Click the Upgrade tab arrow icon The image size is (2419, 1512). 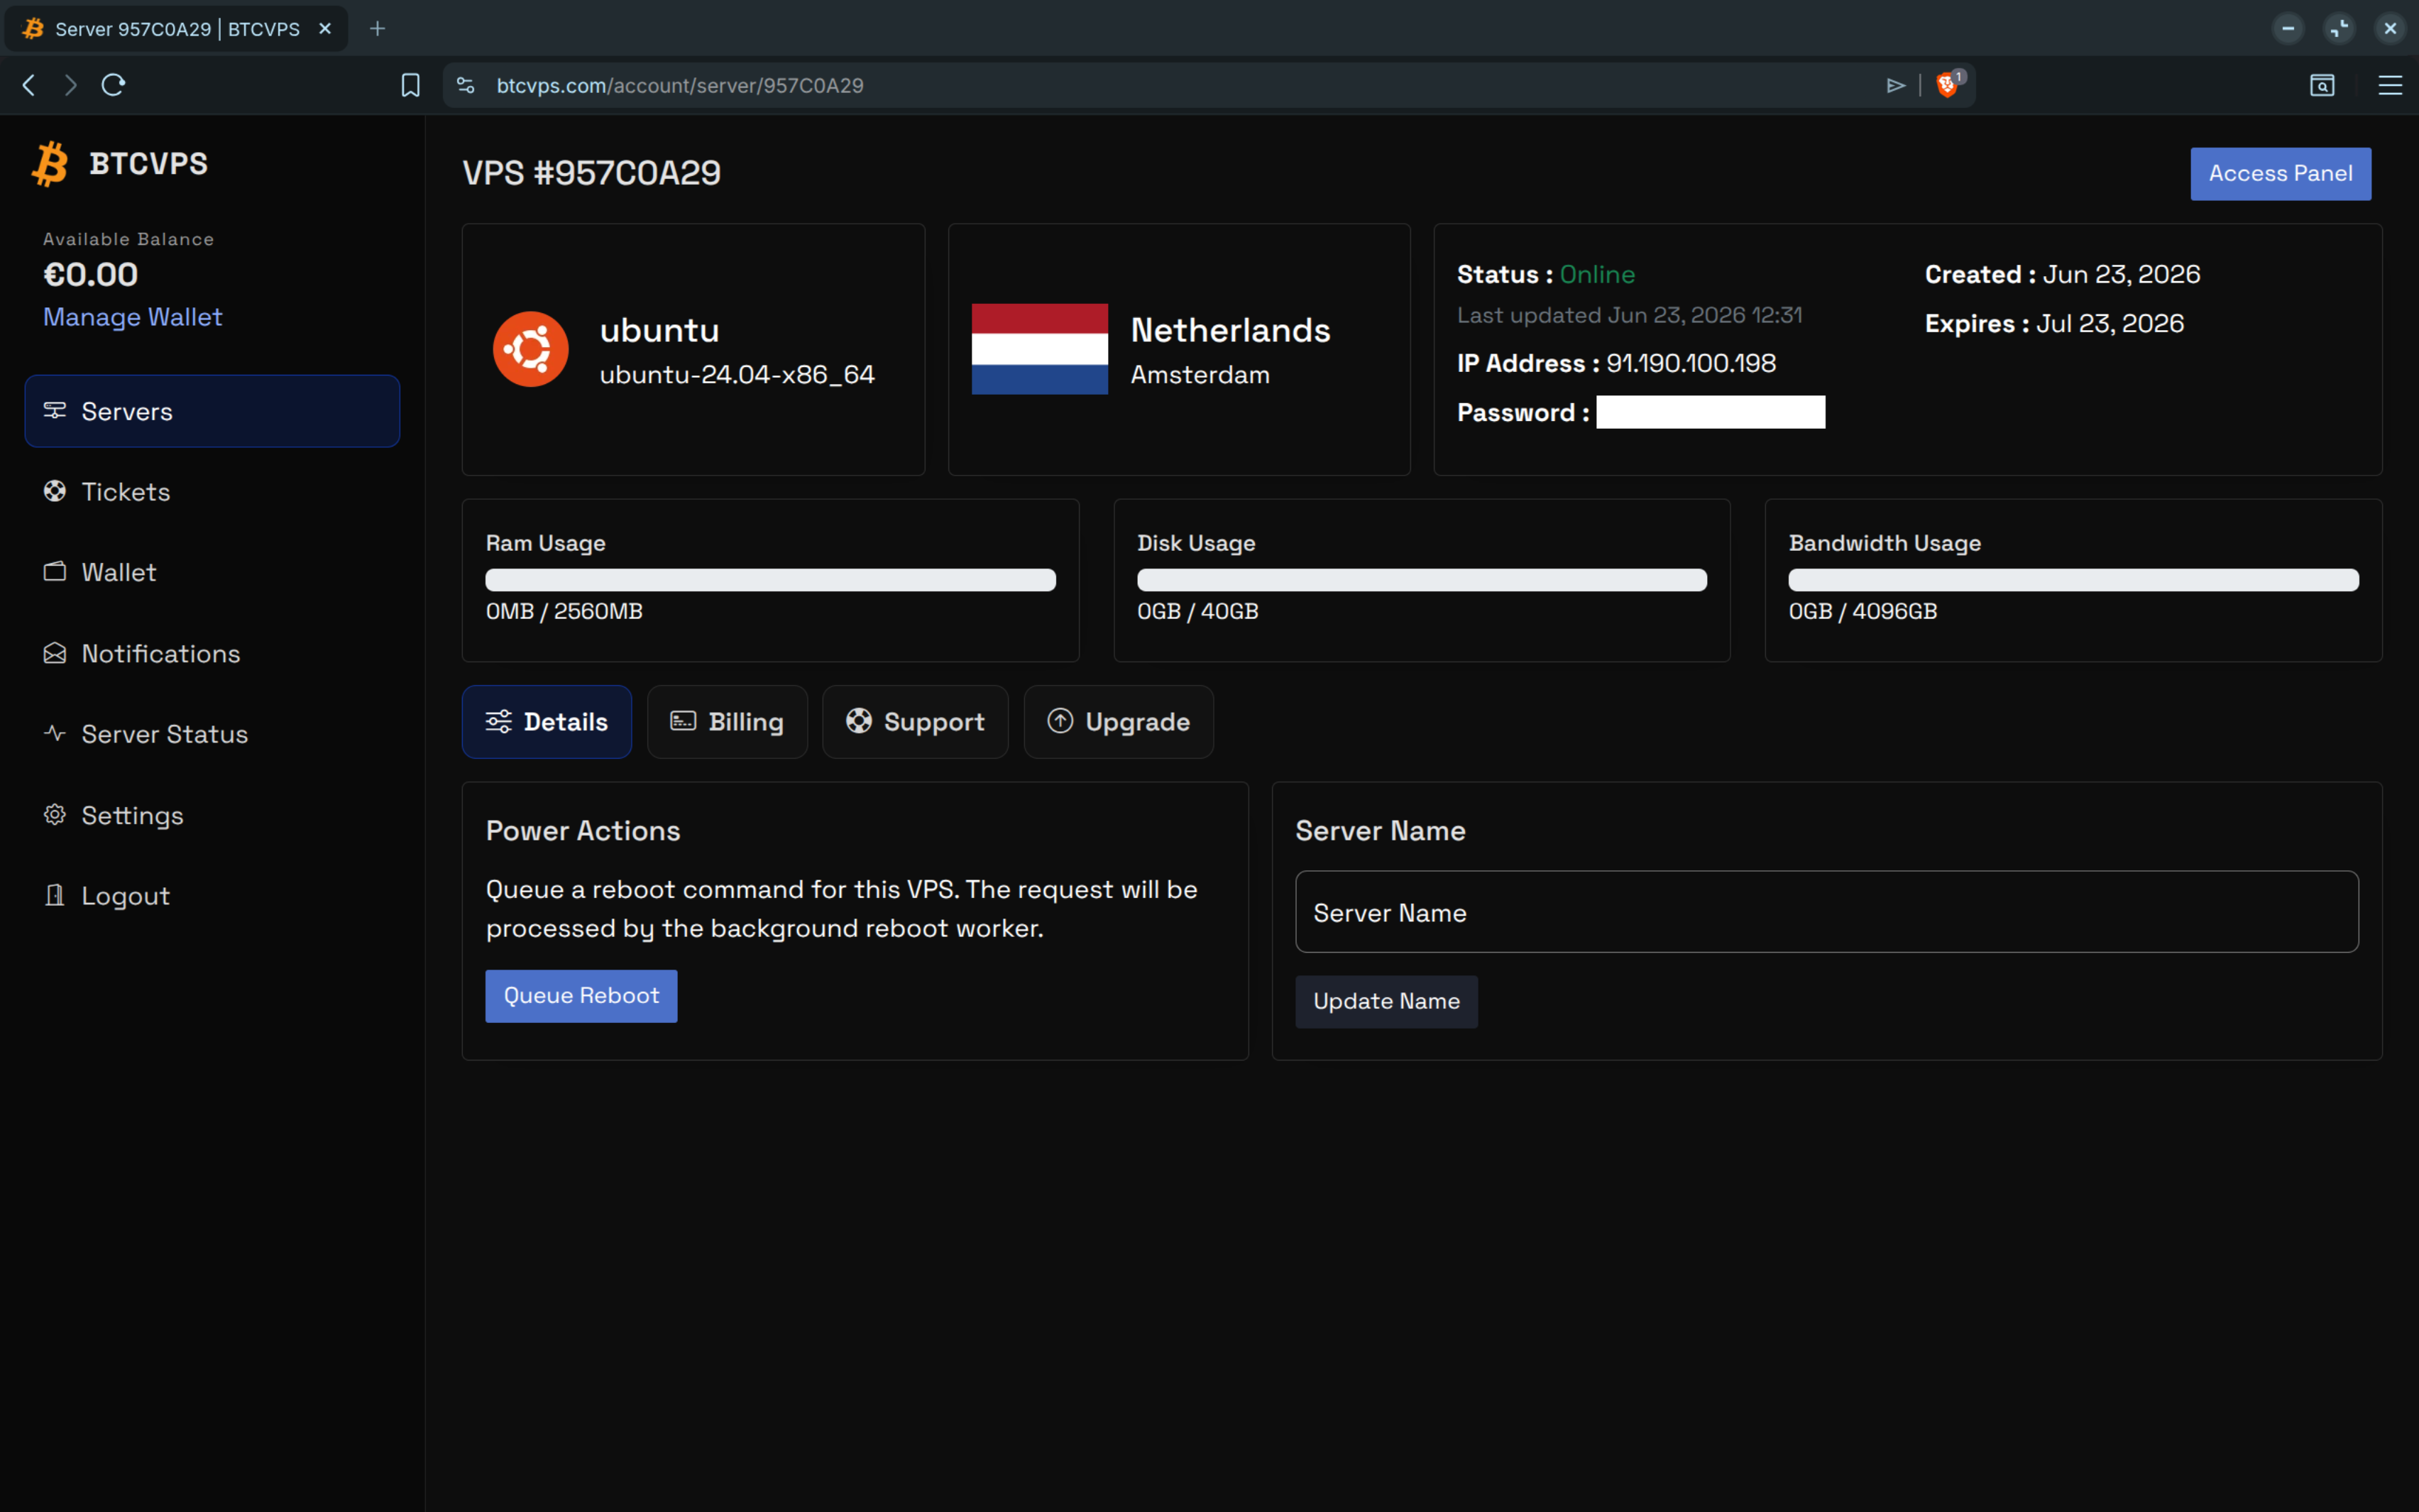click(1060, 721)
